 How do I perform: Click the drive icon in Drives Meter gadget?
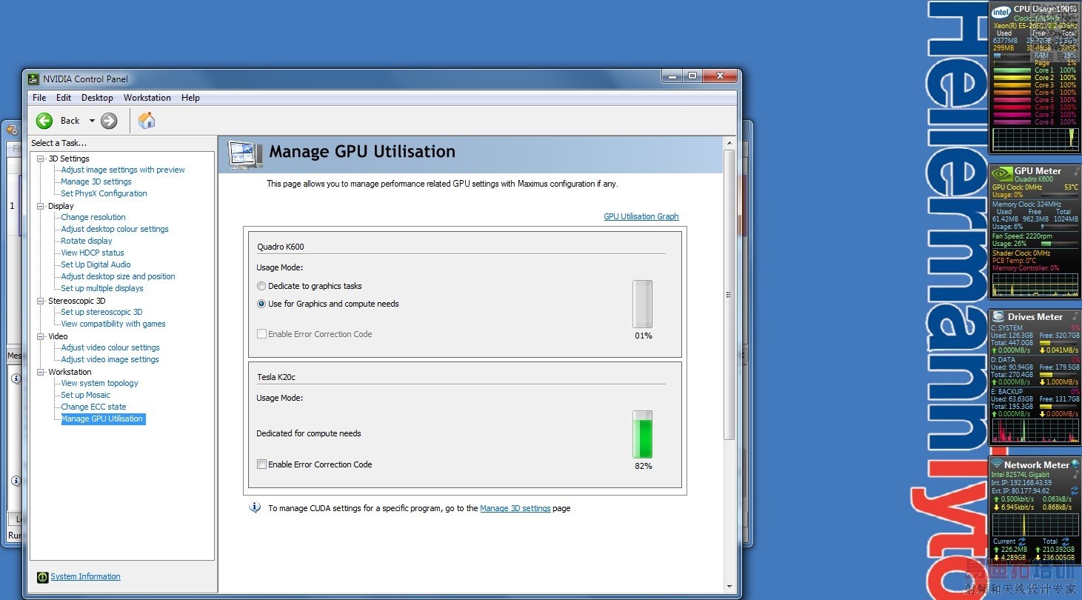click(998, 316)
